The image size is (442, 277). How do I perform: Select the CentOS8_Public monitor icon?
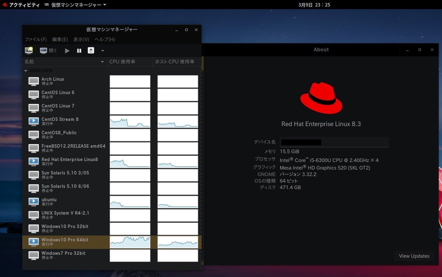pos(34,135)
